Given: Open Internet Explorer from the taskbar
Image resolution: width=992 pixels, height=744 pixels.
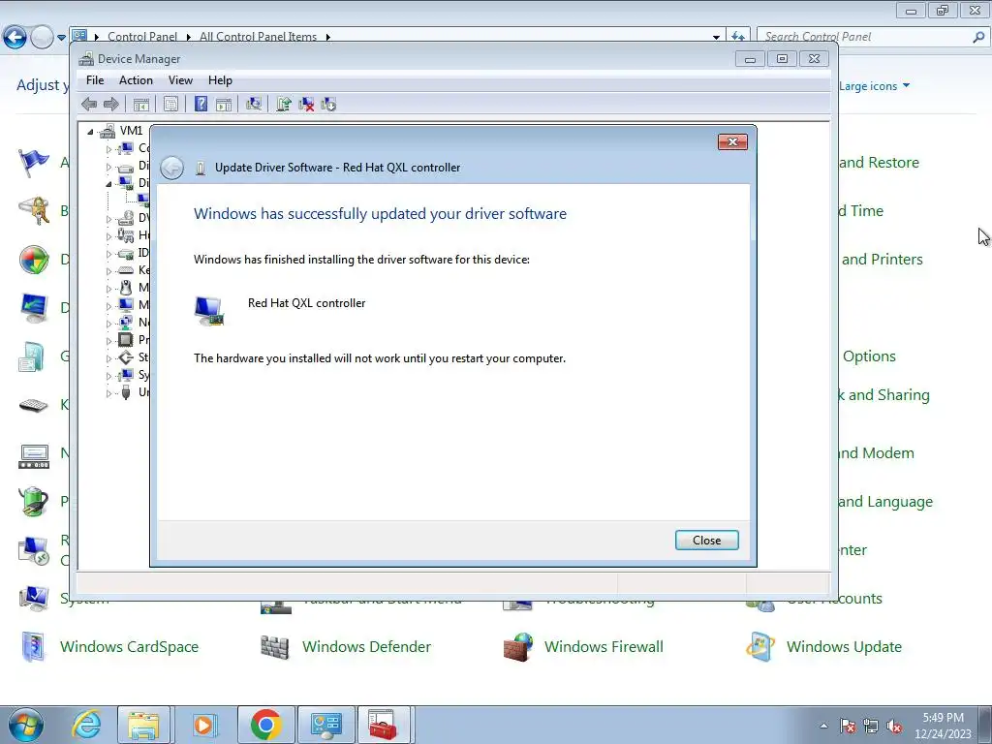Looking at the screenshot, I should (x=86, y=725).
